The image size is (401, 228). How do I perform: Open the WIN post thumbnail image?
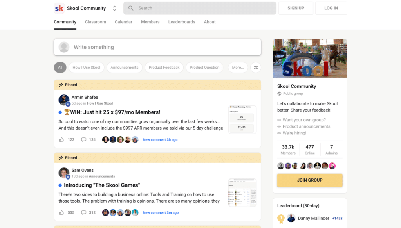[x=242, y=119]
